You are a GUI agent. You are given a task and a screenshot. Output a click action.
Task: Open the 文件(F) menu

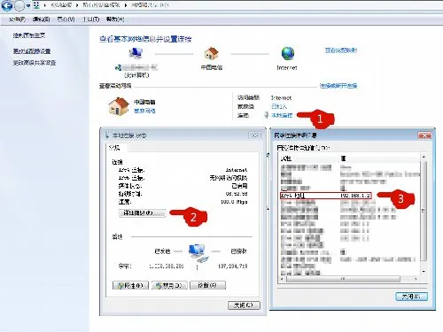[x=17, y=19]
